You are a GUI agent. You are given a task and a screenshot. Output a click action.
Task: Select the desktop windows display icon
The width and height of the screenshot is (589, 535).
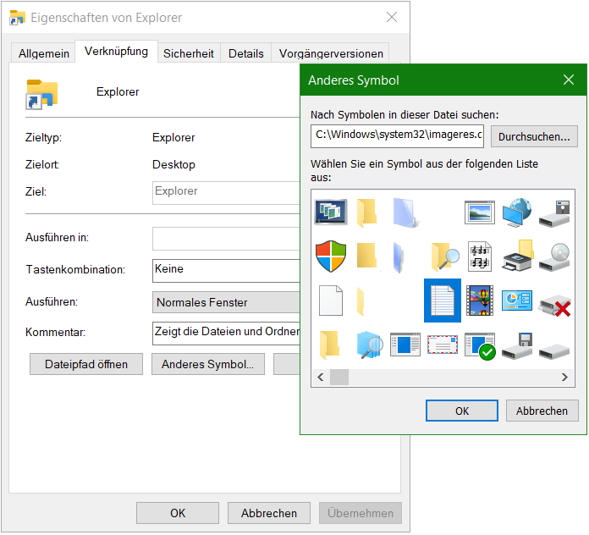coord(331,212)
